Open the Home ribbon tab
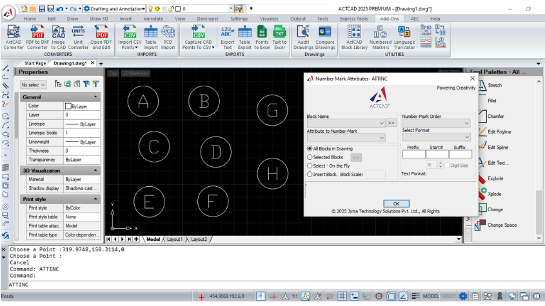 tap(30, 19)
